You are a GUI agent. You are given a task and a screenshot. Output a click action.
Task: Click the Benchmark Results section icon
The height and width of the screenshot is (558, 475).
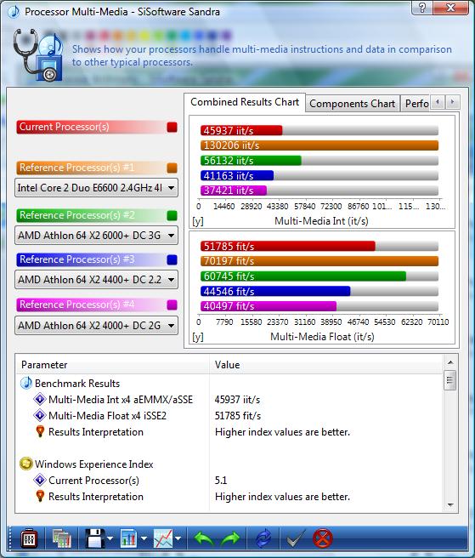pos(26,383)
